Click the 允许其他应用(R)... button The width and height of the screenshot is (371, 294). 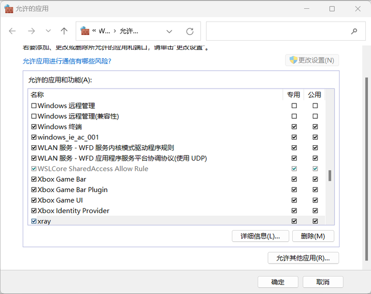coord(303,258)
